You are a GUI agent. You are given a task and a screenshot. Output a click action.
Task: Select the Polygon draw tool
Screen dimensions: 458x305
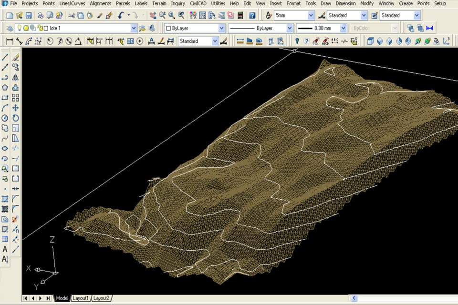click(5, 87)
